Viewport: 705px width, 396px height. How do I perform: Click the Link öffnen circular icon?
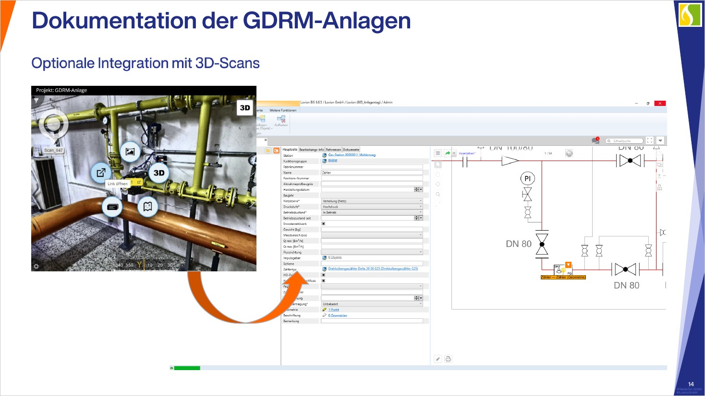101,173
